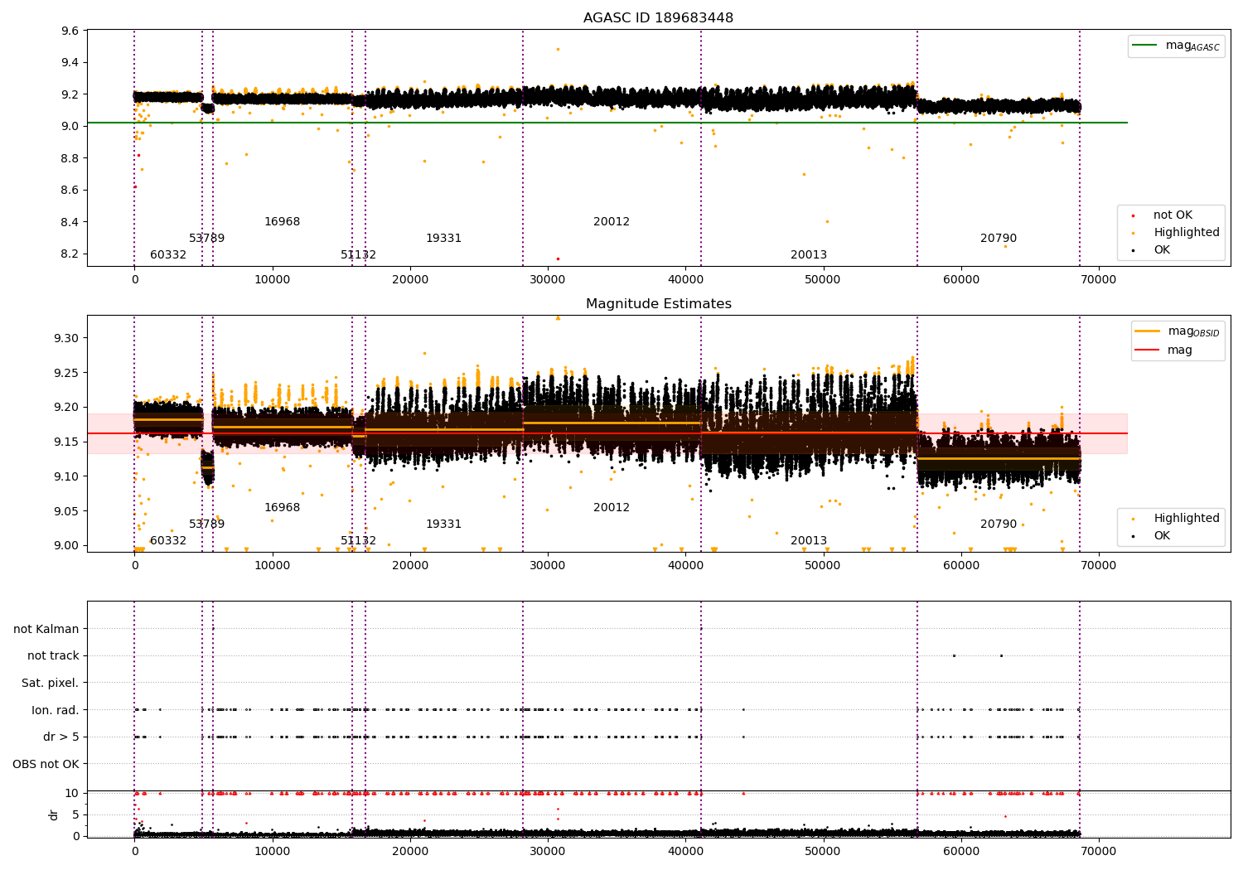Screen dimensions: 1243x870
Task: Click the 70000 x-tick label in top plot
Action: coord(1099,280)
